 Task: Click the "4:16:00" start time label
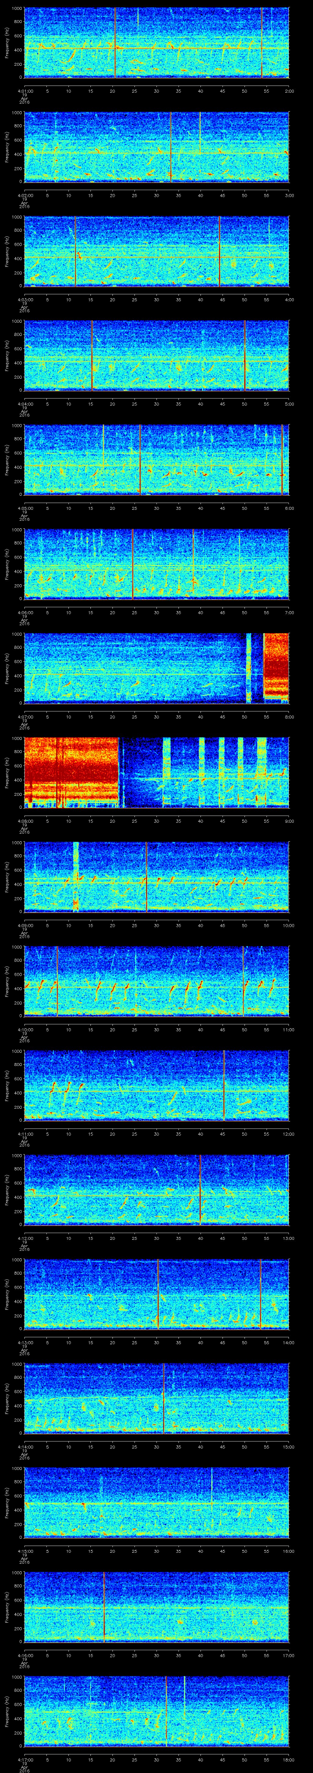[25, 1655]
